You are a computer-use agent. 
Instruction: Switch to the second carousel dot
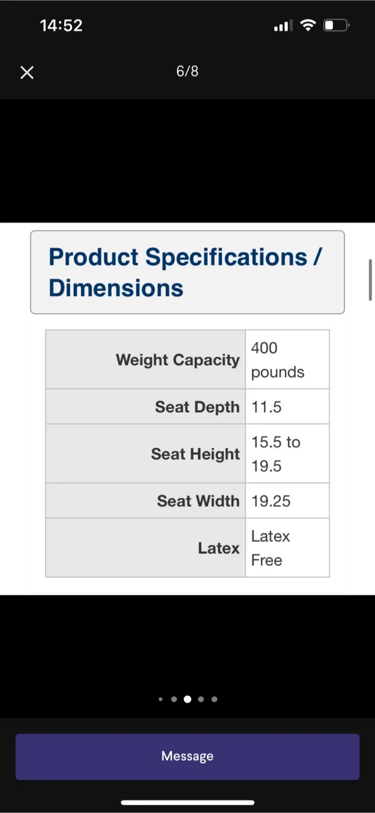[x=174, y=699]
